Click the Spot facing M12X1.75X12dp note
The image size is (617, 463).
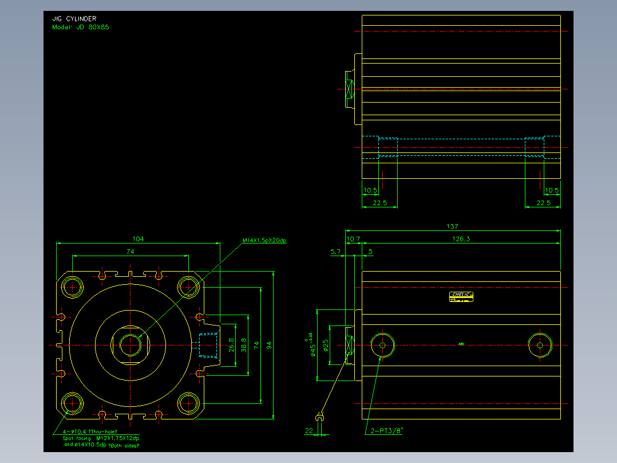[x=101, y=438]
